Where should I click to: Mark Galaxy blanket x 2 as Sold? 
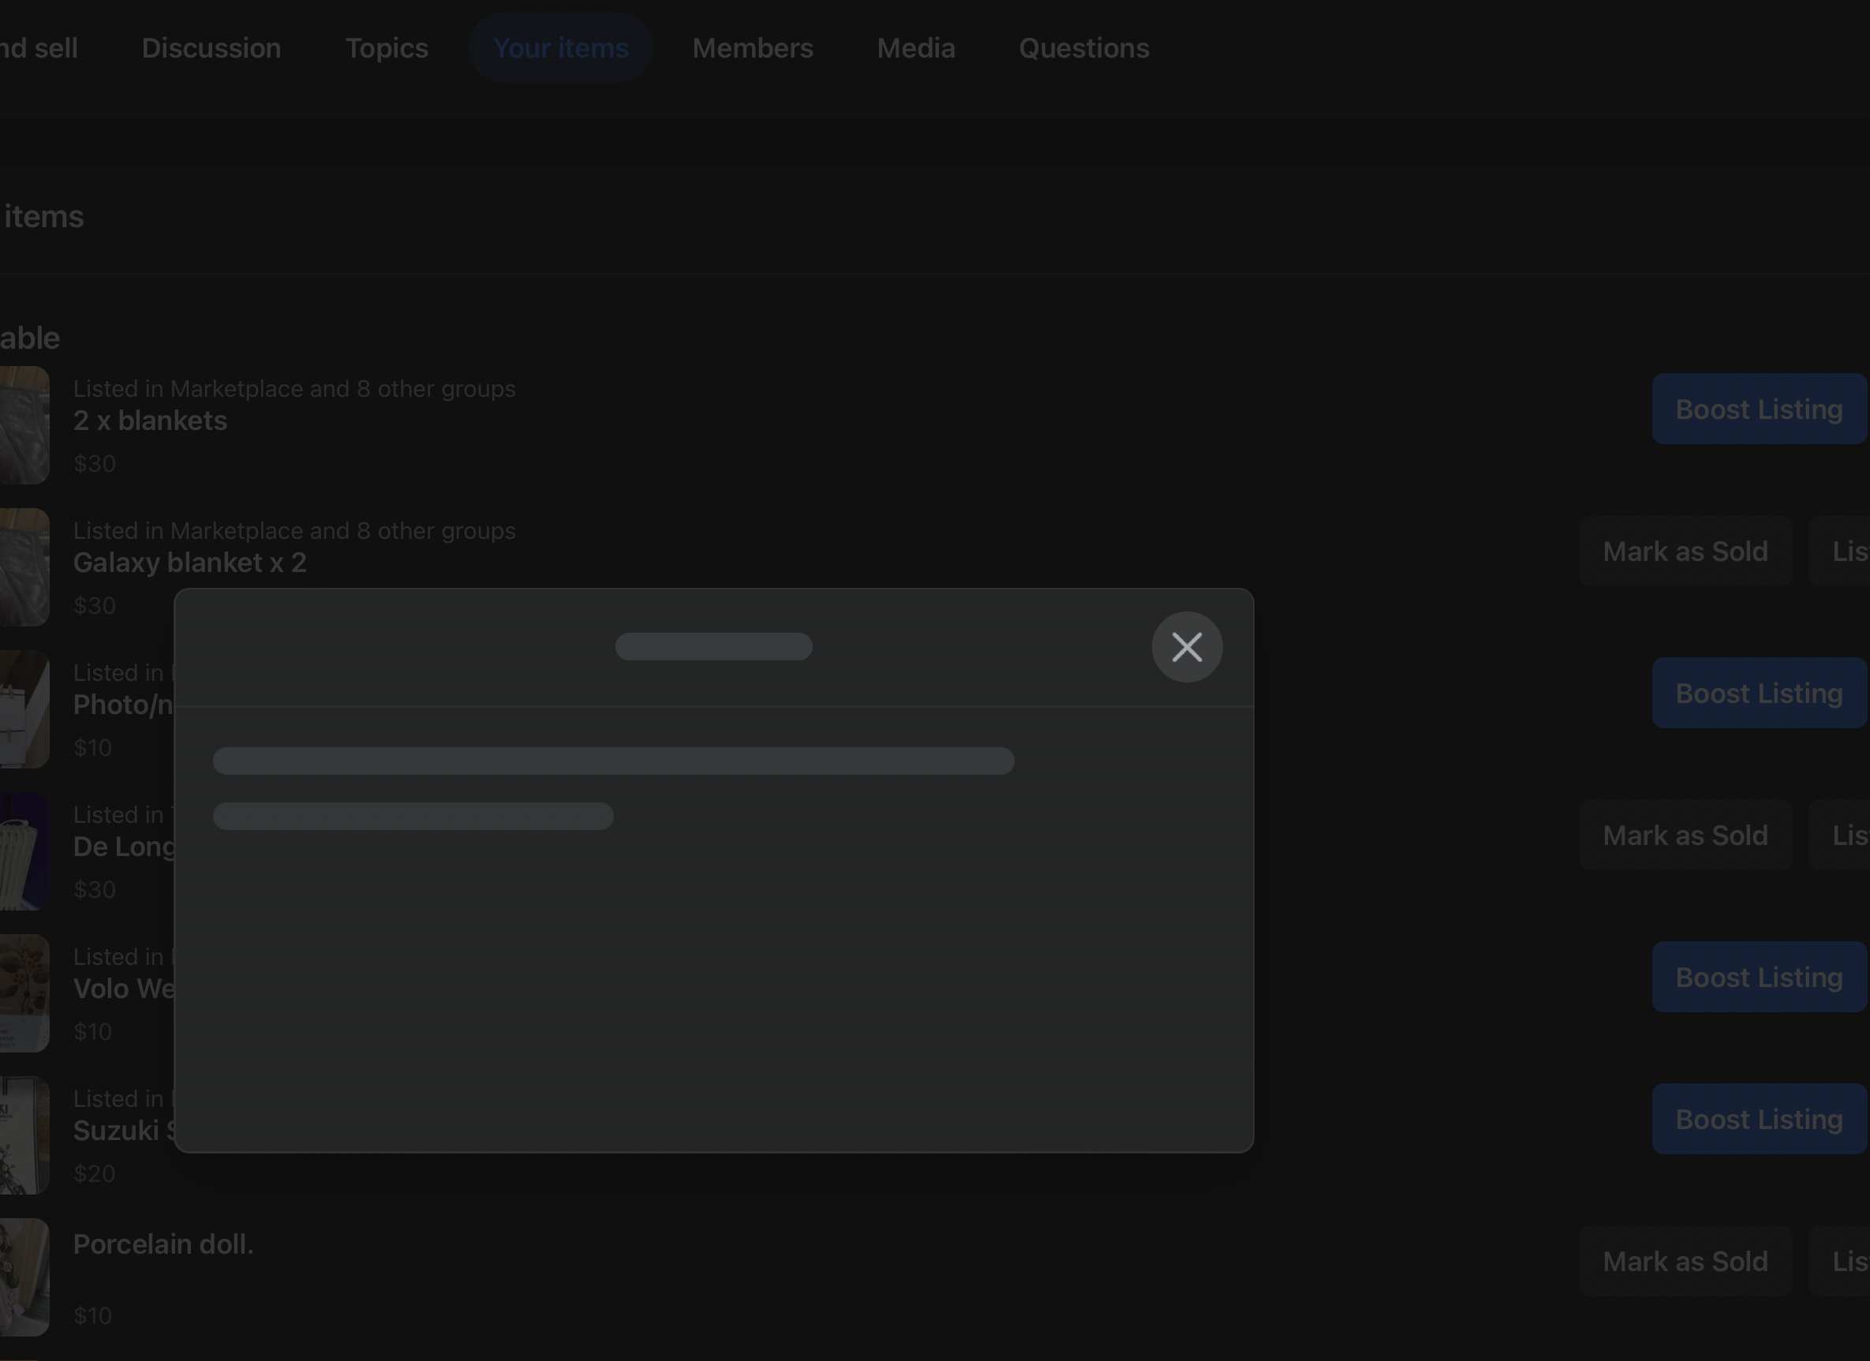point(1685,551)
